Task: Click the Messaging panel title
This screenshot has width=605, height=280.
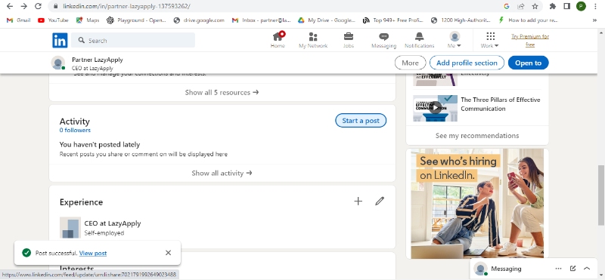Action: [x=506, y=269]
